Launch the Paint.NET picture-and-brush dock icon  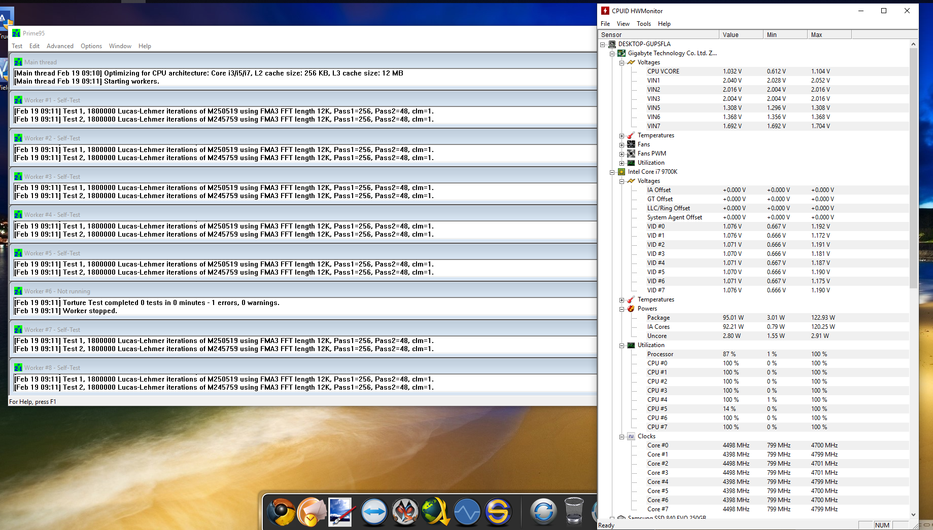click(x=341, y=512)
